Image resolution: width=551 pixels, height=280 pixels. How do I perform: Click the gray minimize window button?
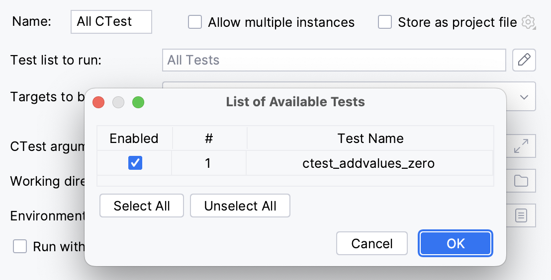[x=118, y=102]
